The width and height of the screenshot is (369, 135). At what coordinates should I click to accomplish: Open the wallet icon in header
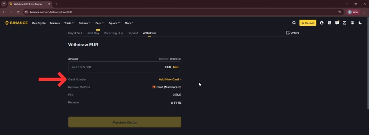pyautogui.click(x=329, y=23)
